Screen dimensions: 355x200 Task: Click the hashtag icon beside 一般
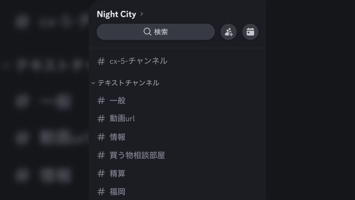pyautogui.click(x=101, y=101)
